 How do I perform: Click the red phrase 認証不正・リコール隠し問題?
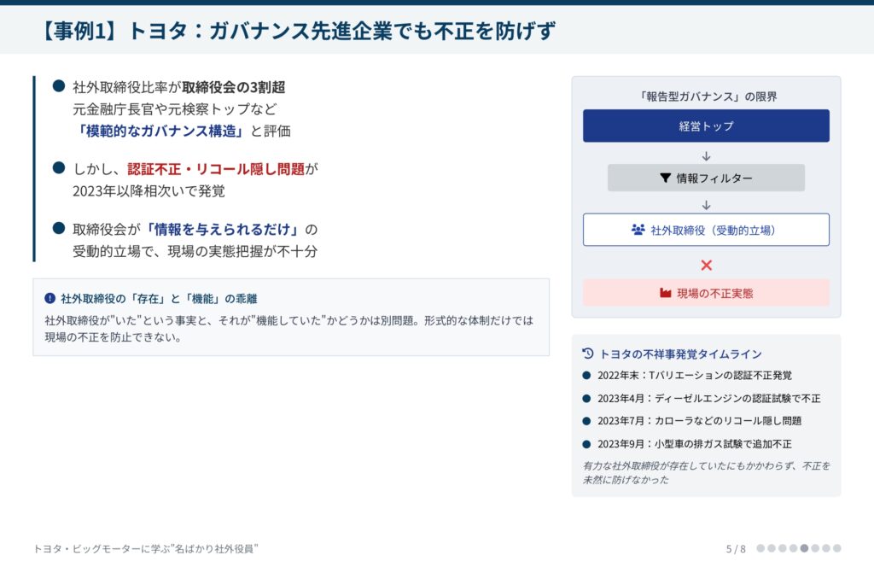(216, 169)
